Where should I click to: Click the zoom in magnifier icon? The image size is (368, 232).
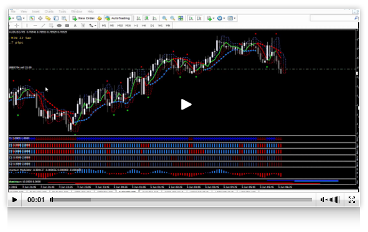[164, 18]
